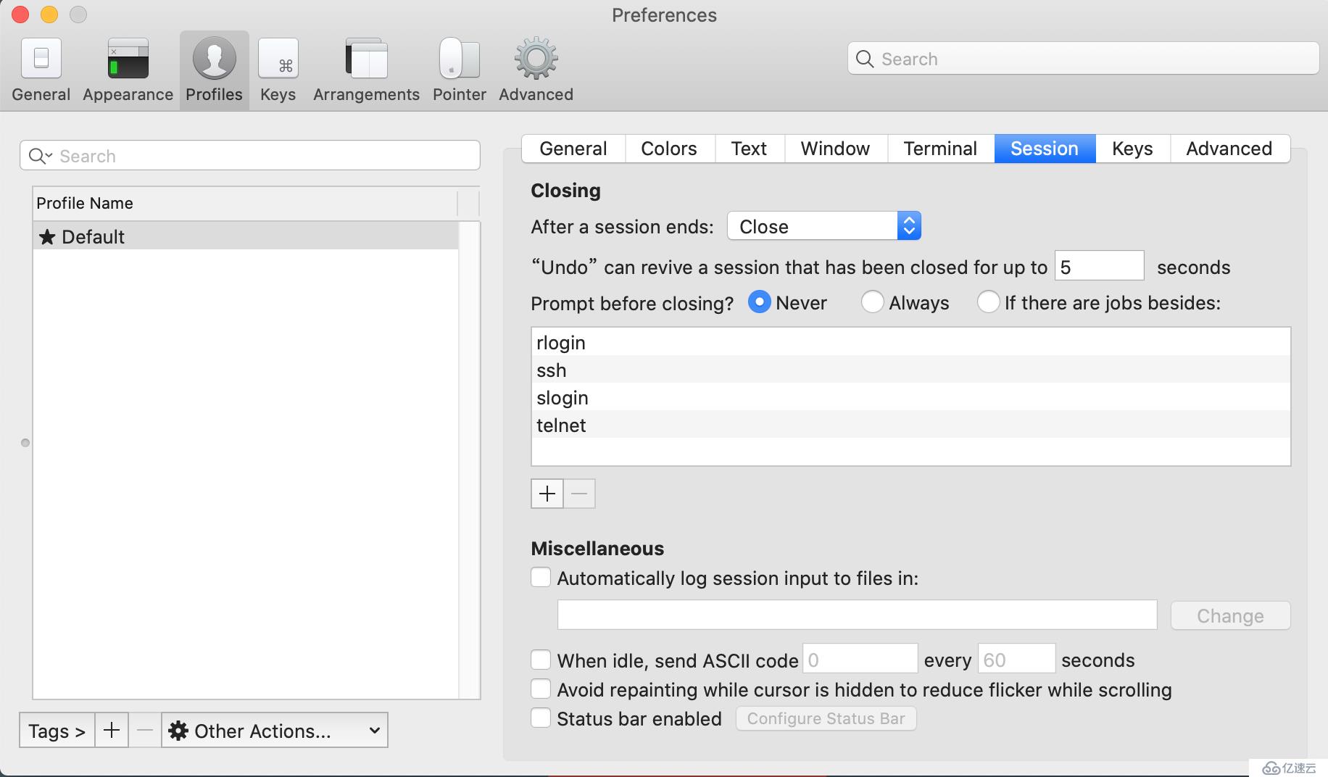The height and width of the screenshot is (777, 1328).
Task: Click the Change log folder button
Action: pyautogui.click(x=1230, y=615)
